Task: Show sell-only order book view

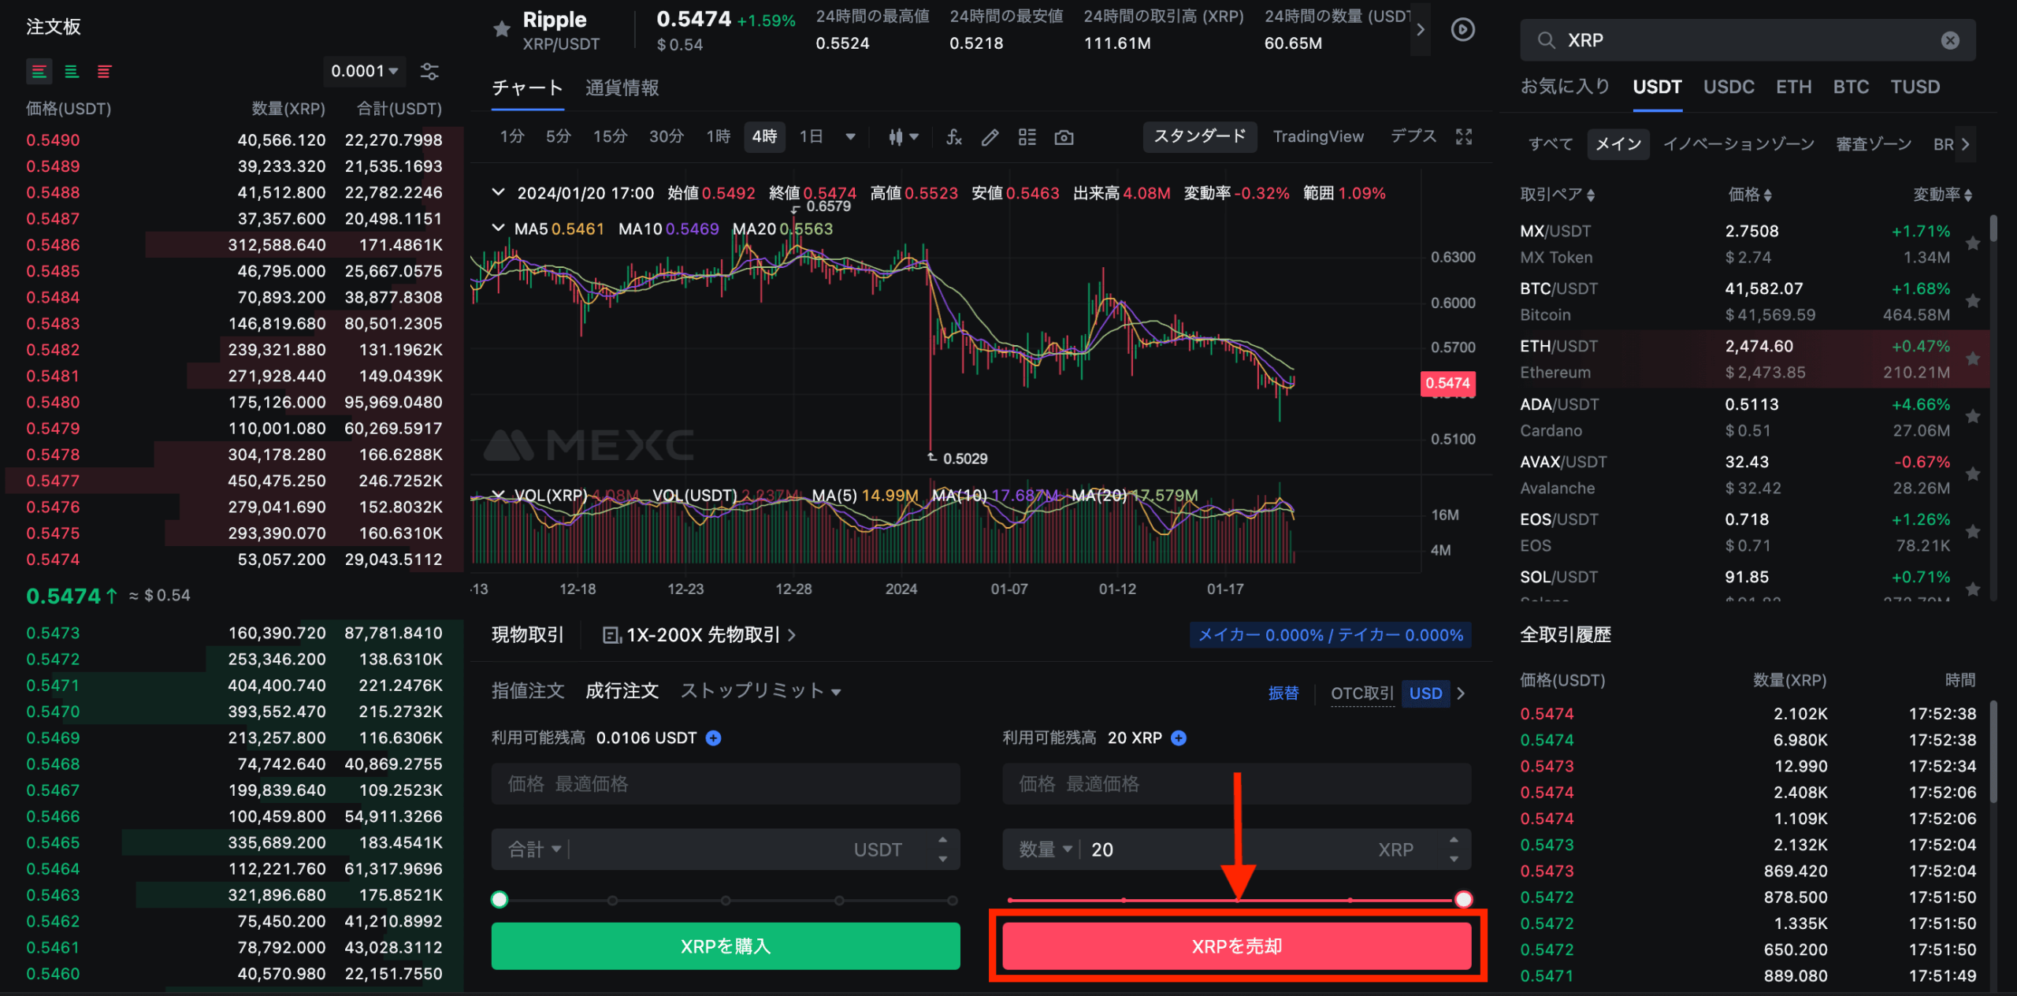Action: (x=104, y=72)
